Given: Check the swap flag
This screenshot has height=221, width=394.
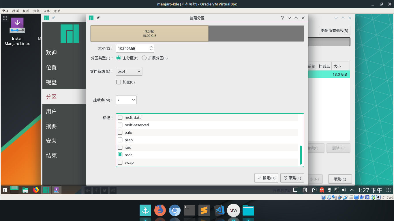Looking at the screenshot, I should point(120,162).
